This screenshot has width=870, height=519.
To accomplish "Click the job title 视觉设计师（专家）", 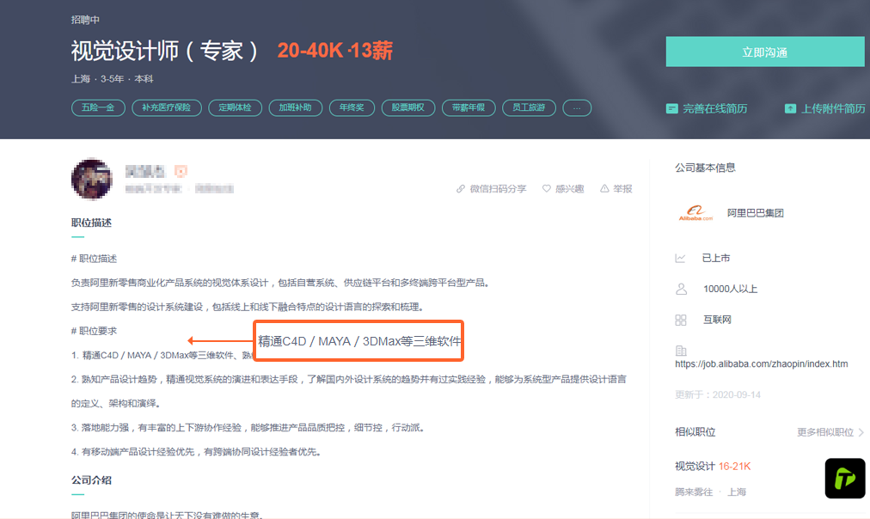I will [166, 51].
